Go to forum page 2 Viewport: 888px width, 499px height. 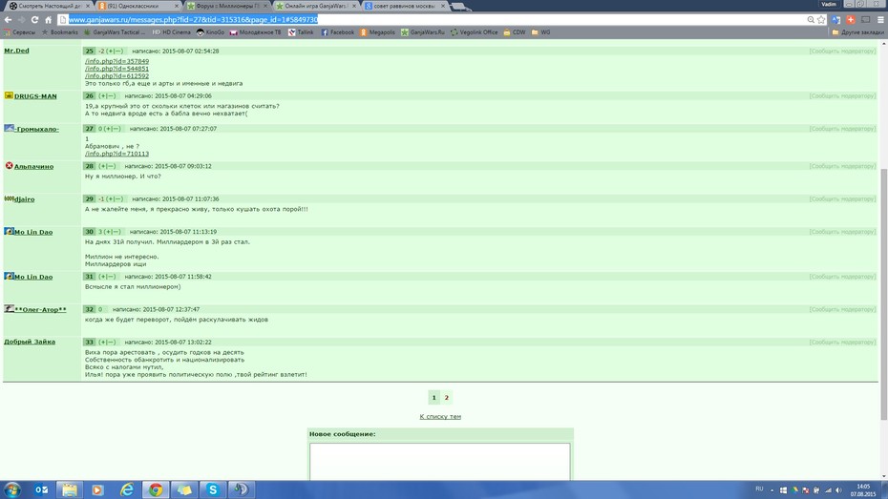pos(446,397)
